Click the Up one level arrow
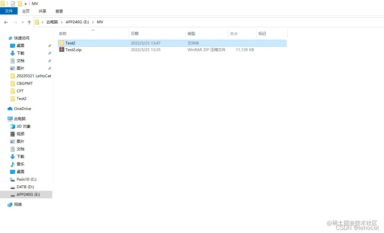Viewport: 384px width, 233px height. coord(29,22)
